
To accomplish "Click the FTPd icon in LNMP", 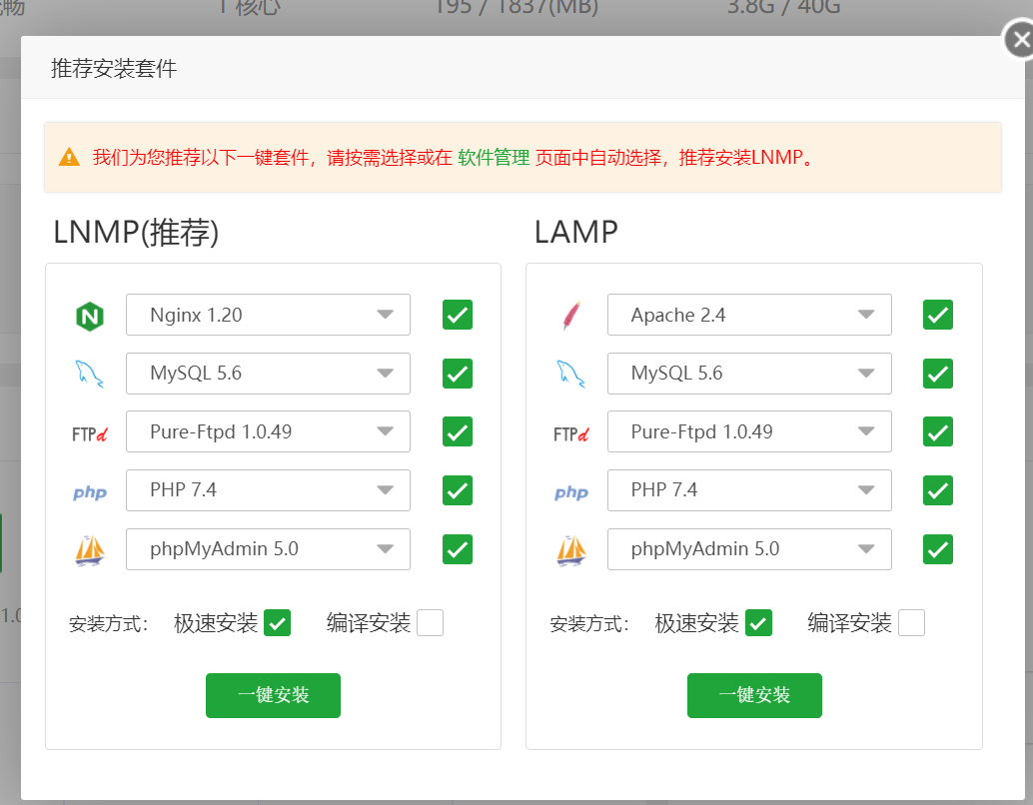I will point(90,433).
